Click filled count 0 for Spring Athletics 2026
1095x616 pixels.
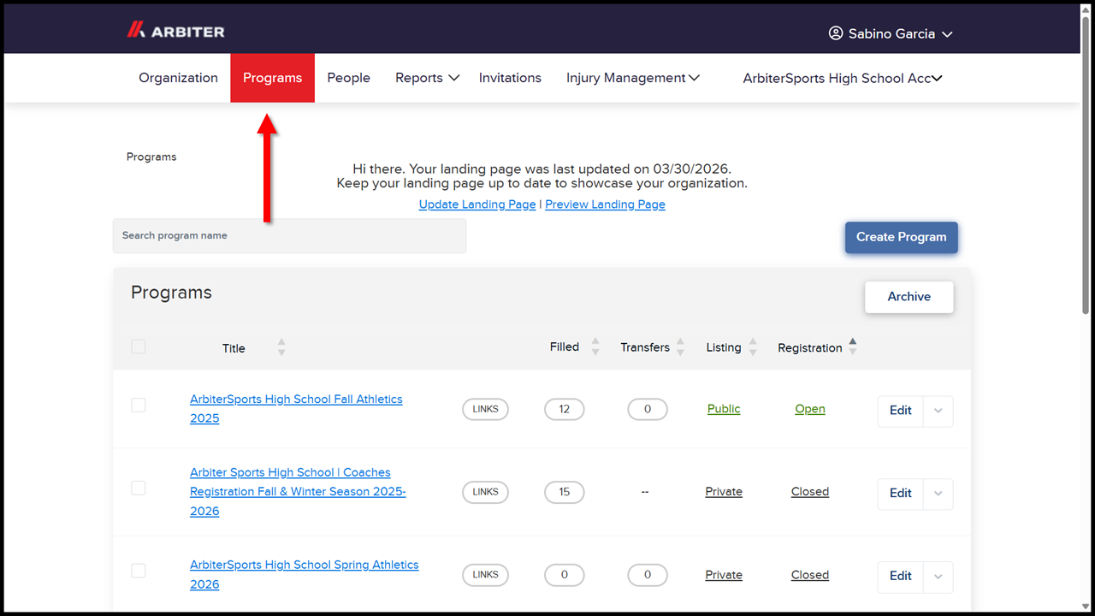point(565,575)
